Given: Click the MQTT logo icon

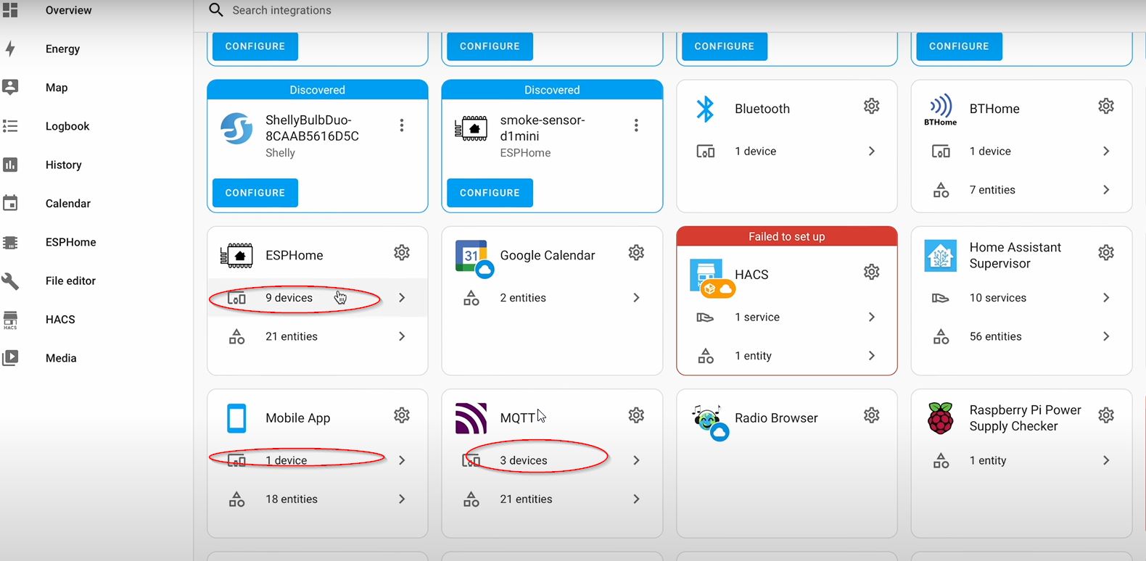Looking at the screenshot, I should click(x=471, y=418).
